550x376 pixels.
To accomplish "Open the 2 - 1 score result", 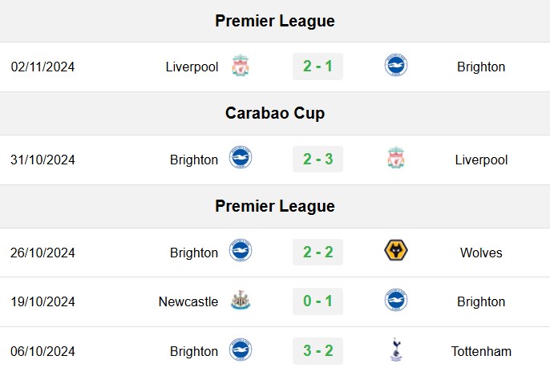I will [317, 67].
